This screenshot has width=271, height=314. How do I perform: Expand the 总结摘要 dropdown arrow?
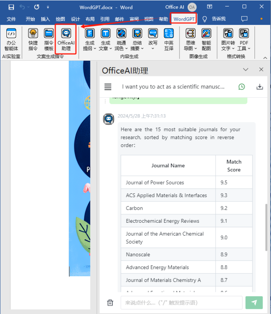142,49
